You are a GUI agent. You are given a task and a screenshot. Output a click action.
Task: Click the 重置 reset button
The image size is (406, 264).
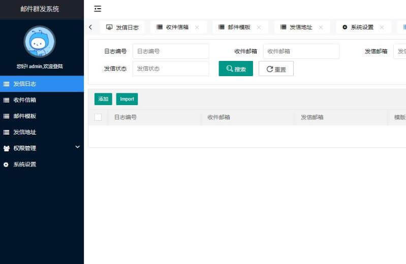pos(276,69)
